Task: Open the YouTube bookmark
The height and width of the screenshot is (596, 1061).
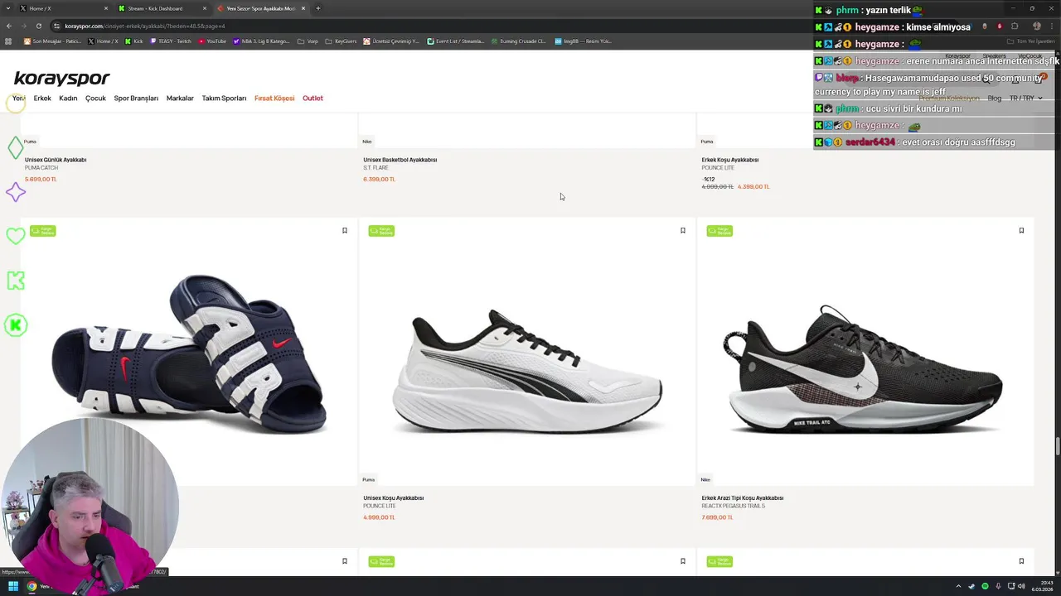Action: click(x=212, y=41)
